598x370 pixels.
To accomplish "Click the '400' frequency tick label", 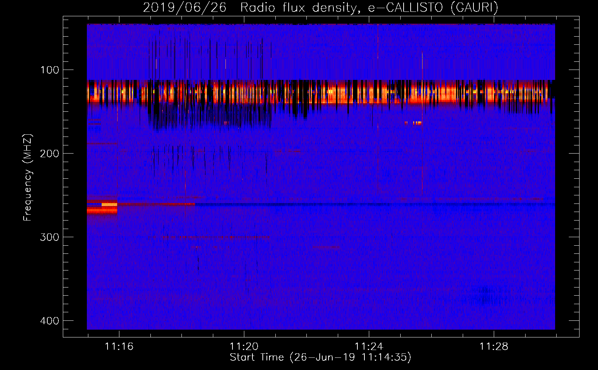I will (50, 321).
